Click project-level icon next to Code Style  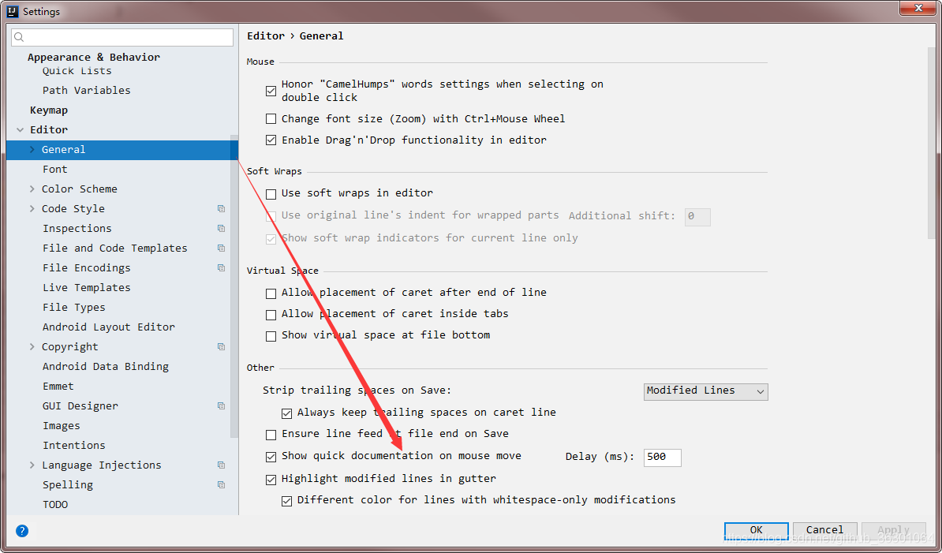(221, 209)
